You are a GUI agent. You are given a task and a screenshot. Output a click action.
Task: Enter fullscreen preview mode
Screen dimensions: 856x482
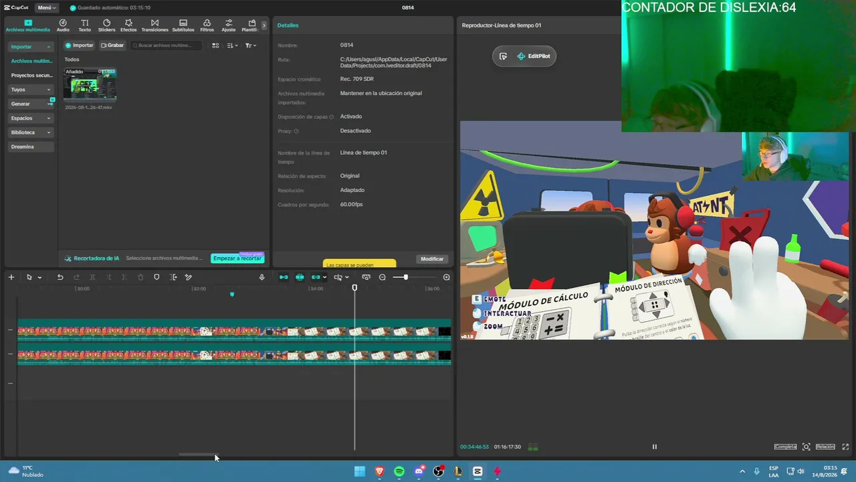(x=846, y=447)
